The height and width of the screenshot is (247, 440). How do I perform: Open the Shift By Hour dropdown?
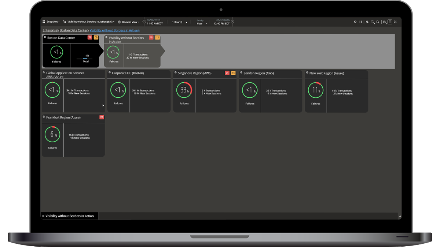click(x=201, y=23)
